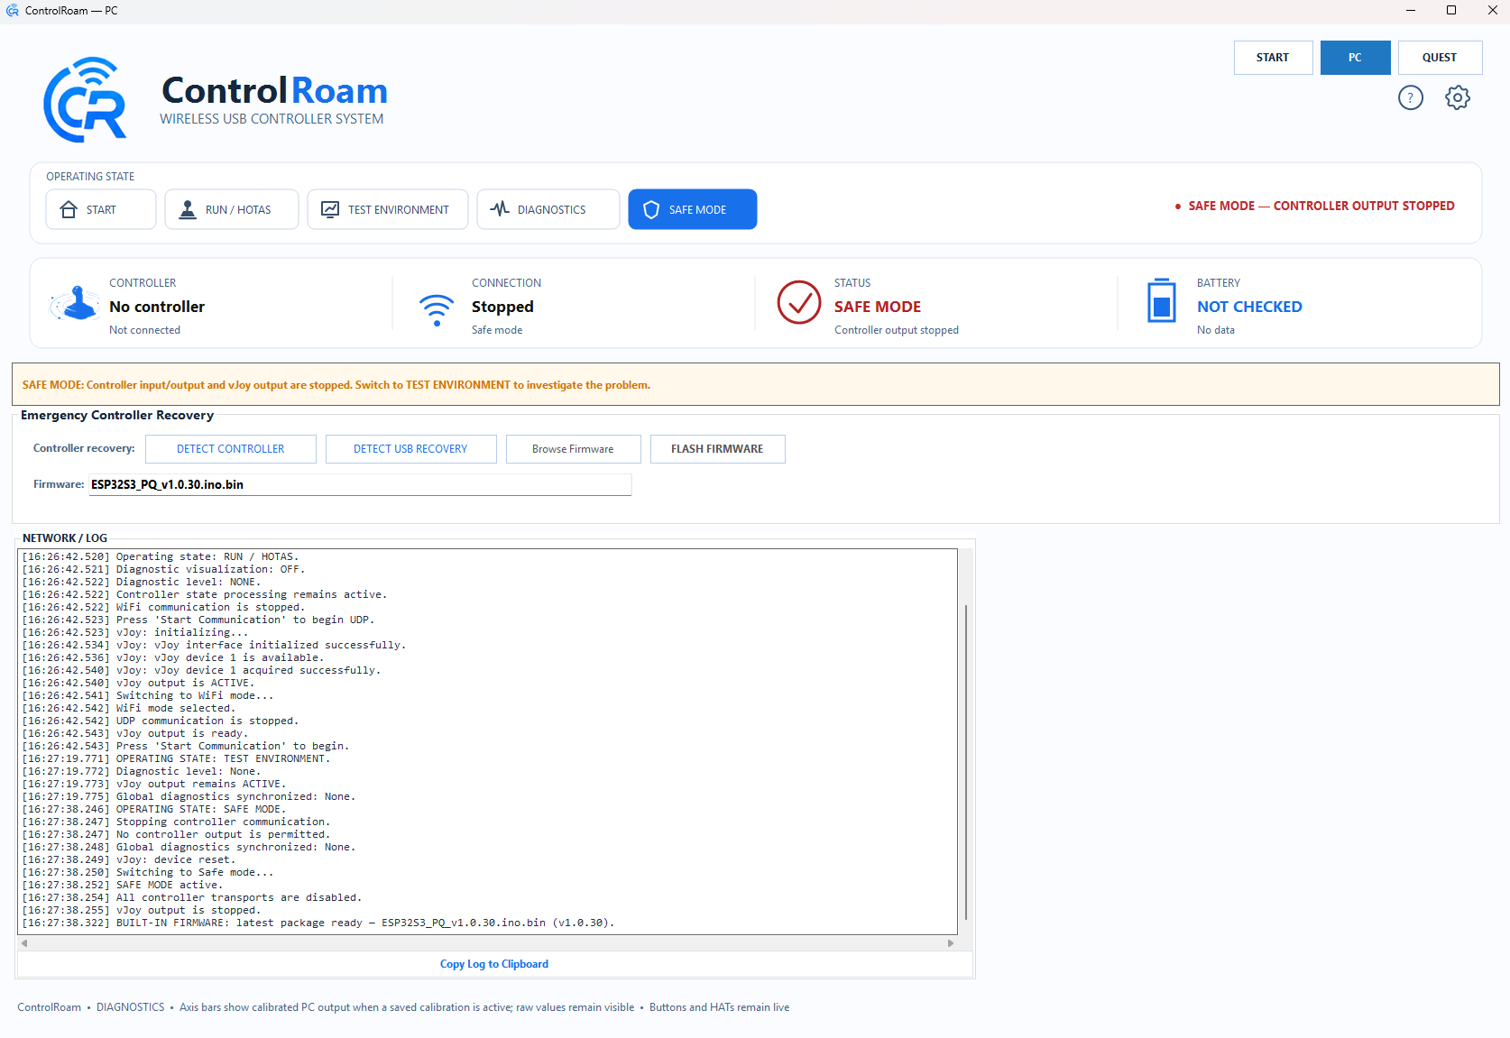
Task: Switch to the QUEST tab
Action: [x=1440, y=58]
